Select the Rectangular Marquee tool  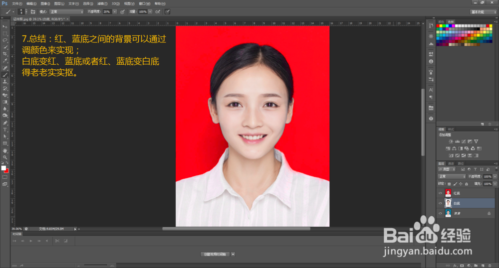click(5, 33)
